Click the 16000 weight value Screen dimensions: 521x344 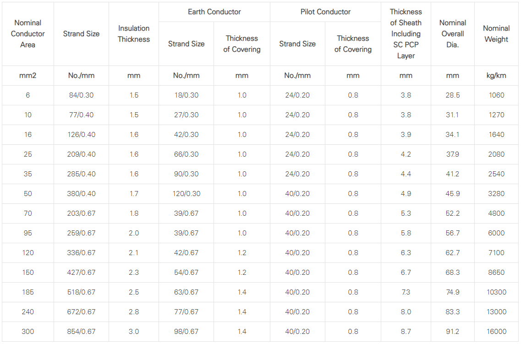tap(496, 331)
